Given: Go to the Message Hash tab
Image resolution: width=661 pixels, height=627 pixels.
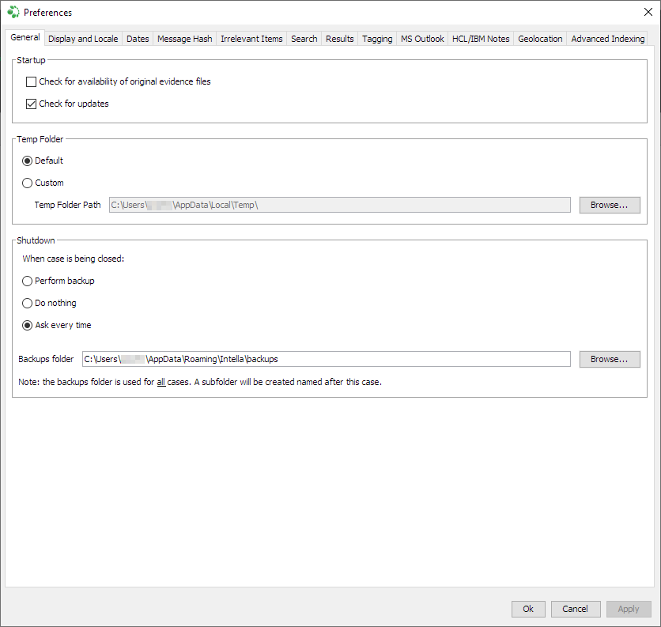Looking at the screenshot, I should [x=184, y=39].
